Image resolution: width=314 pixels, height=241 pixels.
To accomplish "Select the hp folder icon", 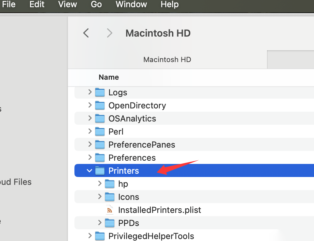I will pyautogui.click(x=110, y=184).
